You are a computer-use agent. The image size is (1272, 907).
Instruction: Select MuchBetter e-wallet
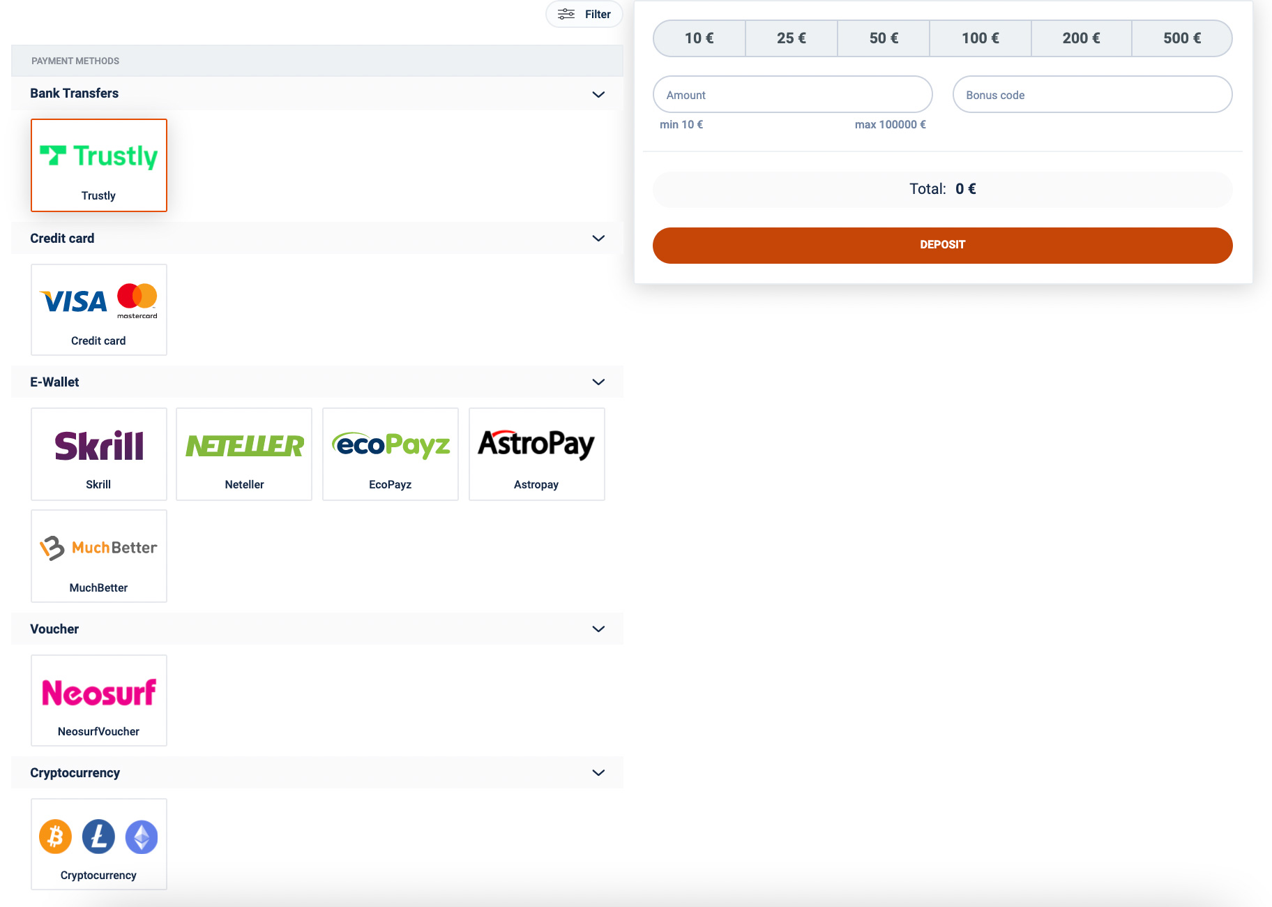point(99,556)
